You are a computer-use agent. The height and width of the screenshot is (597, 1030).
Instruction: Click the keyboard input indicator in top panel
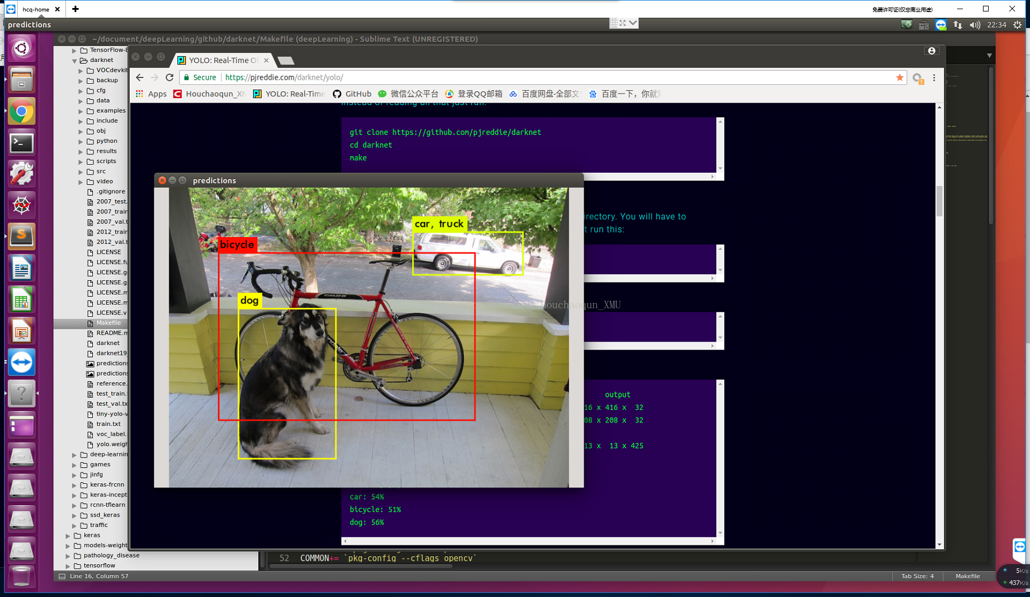click(x=923, y=25)
